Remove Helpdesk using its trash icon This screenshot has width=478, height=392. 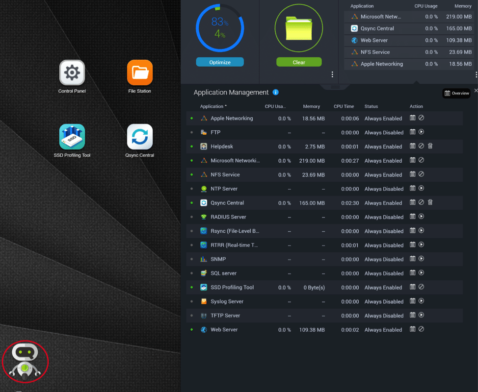click(x=430, y=146)
